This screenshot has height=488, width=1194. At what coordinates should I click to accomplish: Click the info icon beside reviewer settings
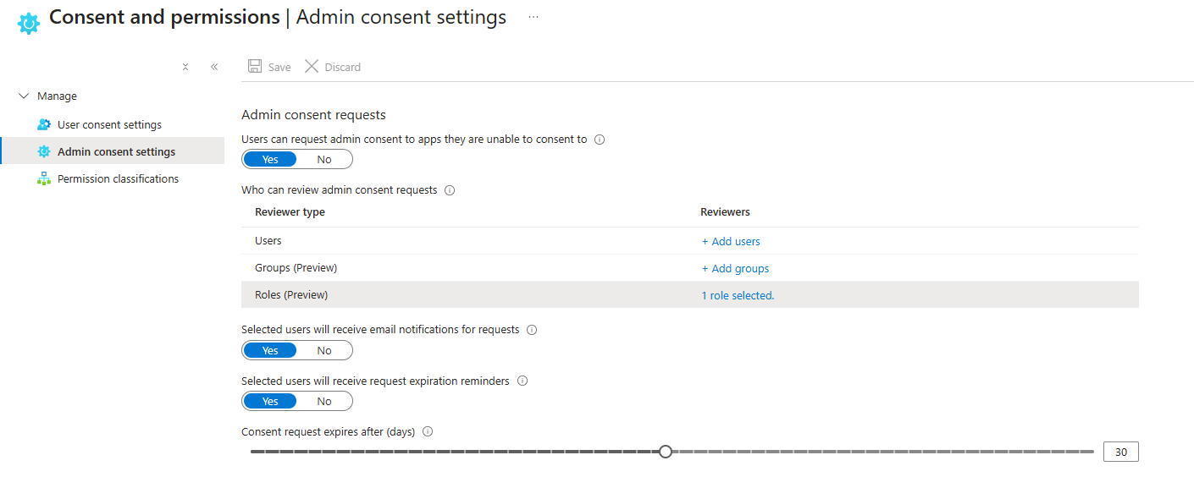450,189
